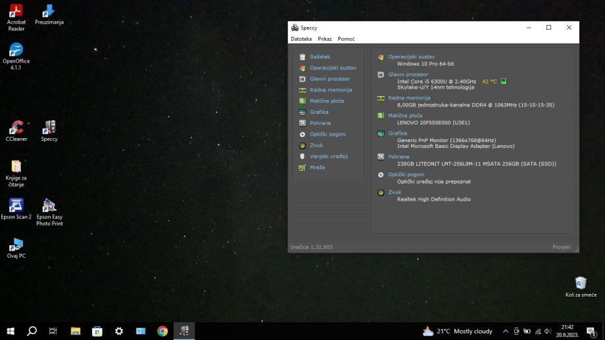605x340 pixels.
Task: Select Pohrana in the sidebar
Action: coord(320,124)
